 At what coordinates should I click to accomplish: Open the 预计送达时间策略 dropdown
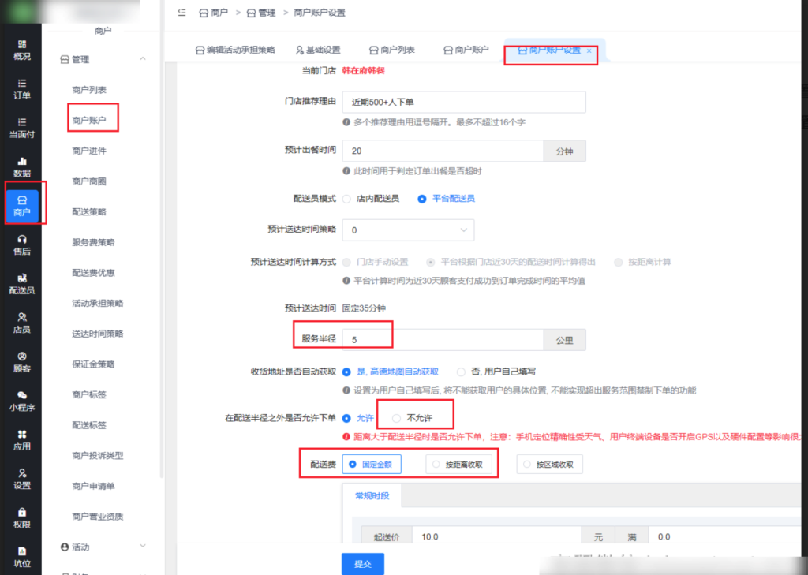[408, 230]
